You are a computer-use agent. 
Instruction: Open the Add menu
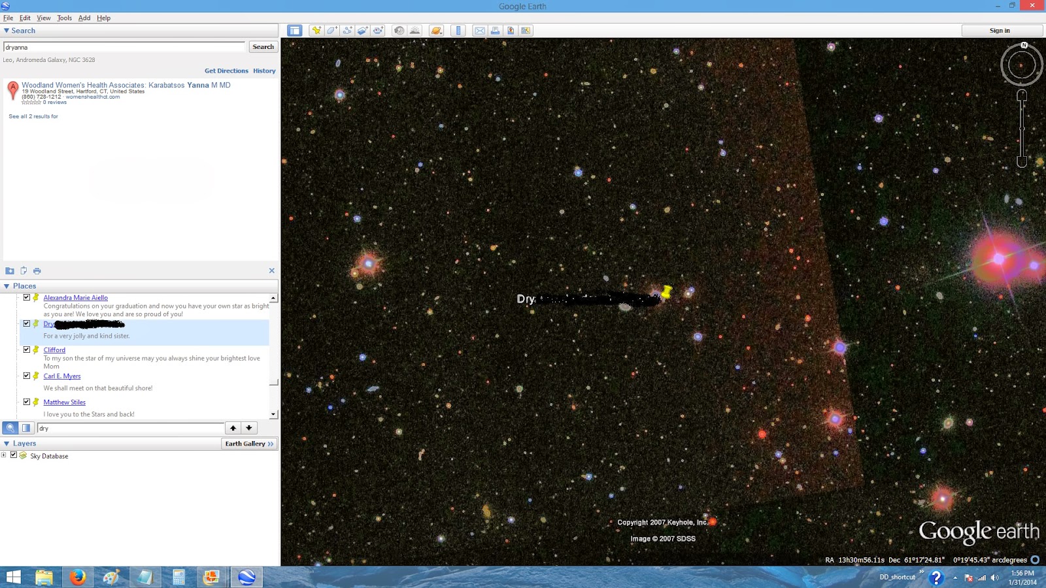pyautogui.click(x=84, y=18)
